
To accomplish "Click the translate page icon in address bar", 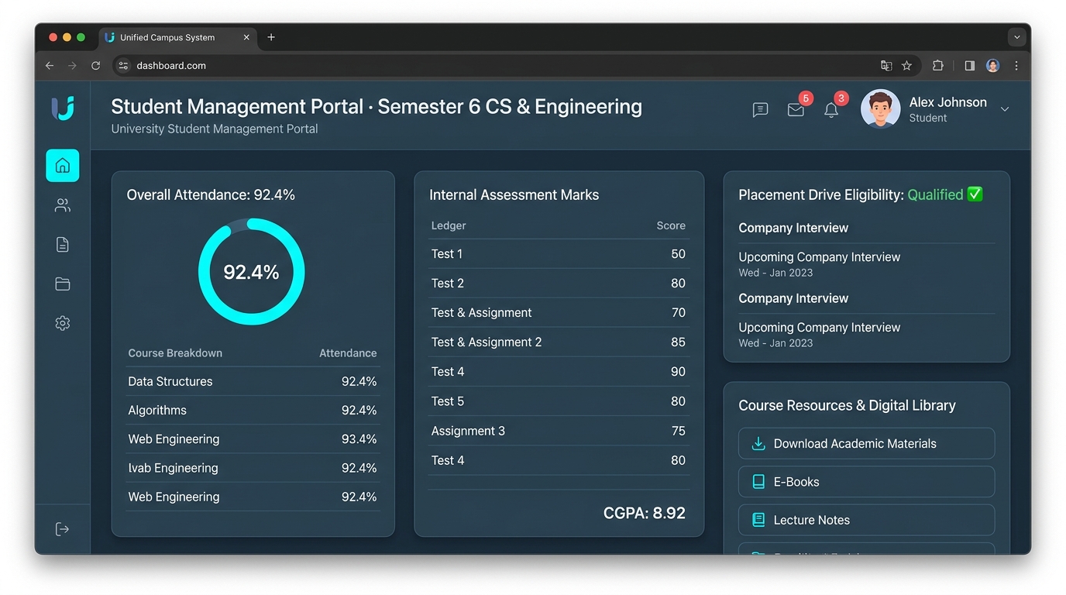I will (886, 66).
